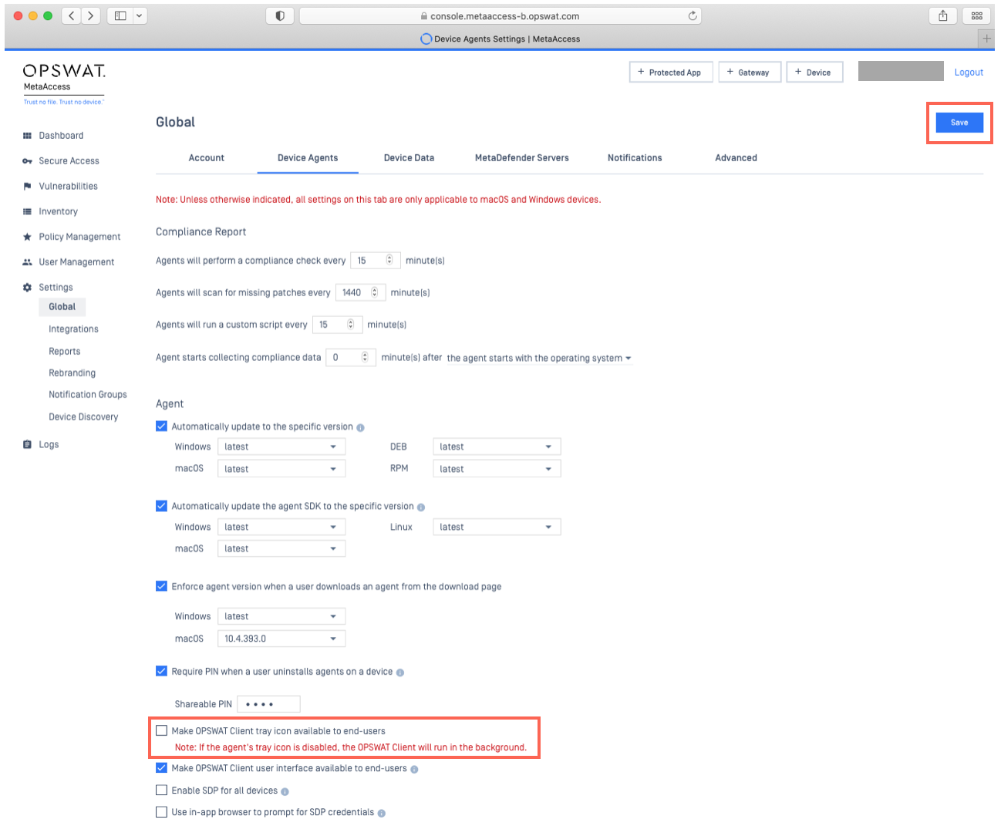Click info icon beside in-app browser option
This screenshot has height=826, width=1001.
[381, 813]
